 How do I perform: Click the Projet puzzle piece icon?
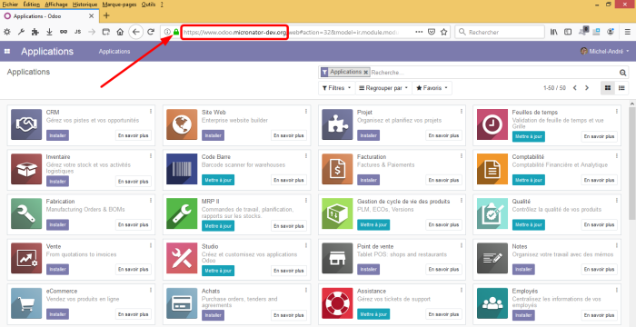pos(337,124)
